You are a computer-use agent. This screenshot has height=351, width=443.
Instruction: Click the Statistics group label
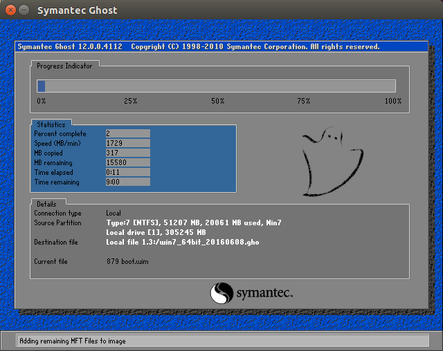click(x=51, y=124)
